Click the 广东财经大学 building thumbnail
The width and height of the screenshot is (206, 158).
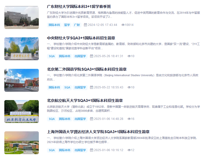pyautogui.click(x=22, y=18)
